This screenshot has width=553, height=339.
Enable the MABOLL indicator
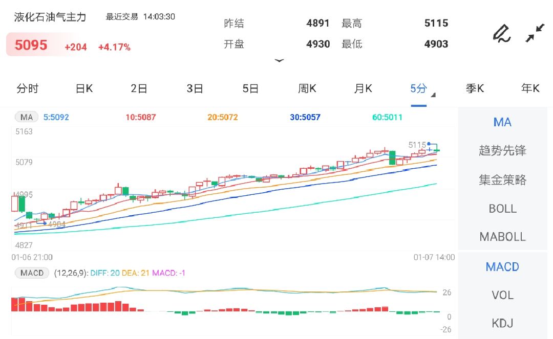pyautogui.click(x=502, y=237)
